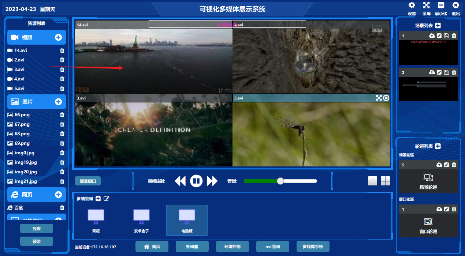Add a device in 多端管理
This screenshot has width=465, height=256.
(x=98, y=199)
